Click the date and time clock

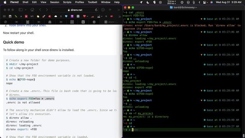pyautogui.click(x=229, y=2)
